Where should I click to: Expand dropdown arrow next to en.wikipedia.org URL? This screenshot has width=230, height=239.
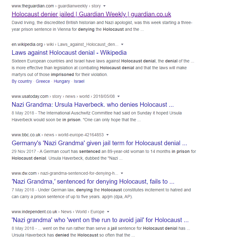(x=122, y=45)
